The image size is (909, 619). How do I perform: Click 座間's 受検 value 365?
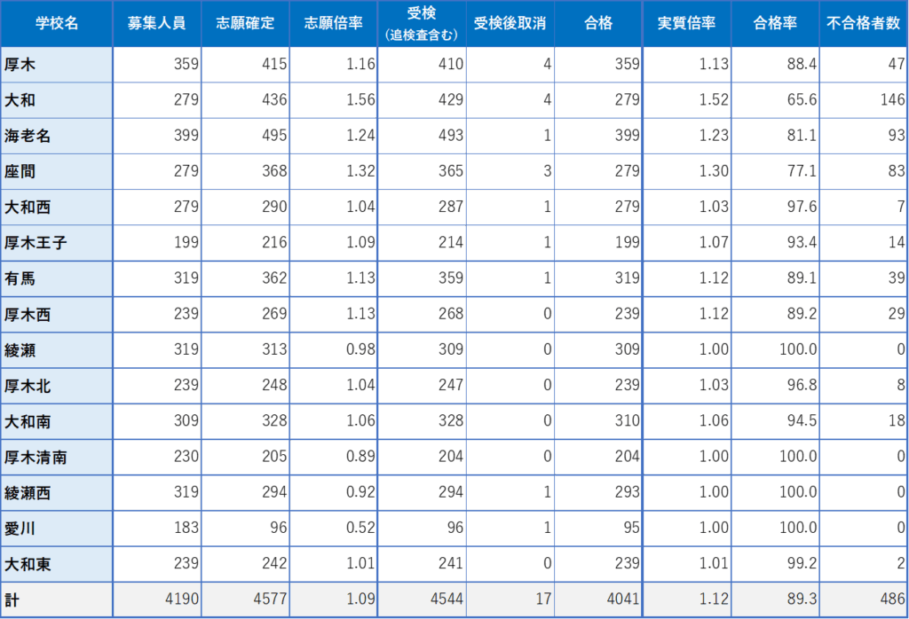tap(450, 171)
